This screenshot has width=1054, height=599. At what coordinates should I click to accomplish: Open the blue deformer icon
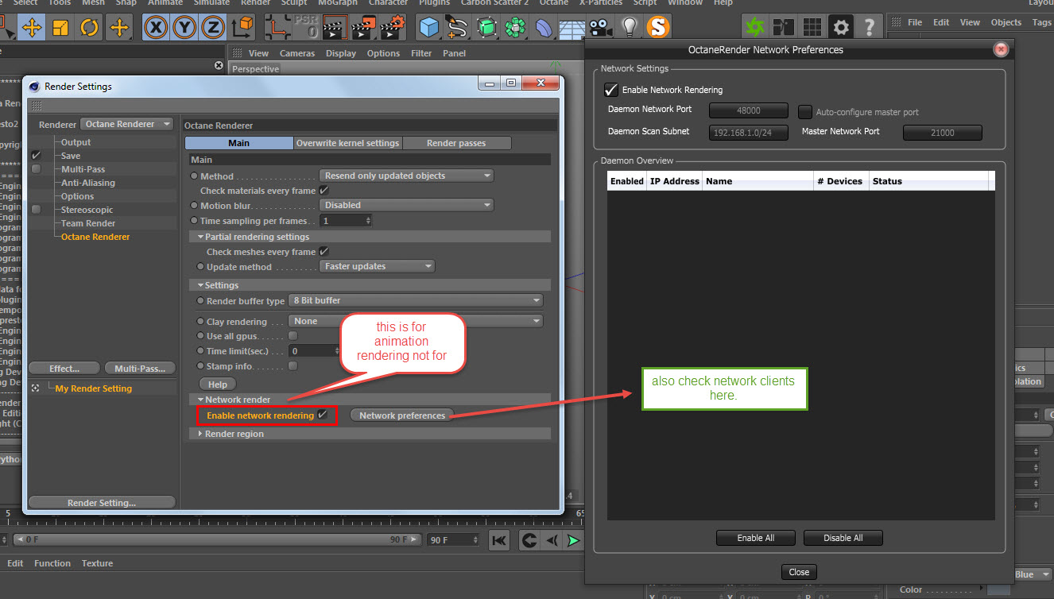(x=544, y=29)
